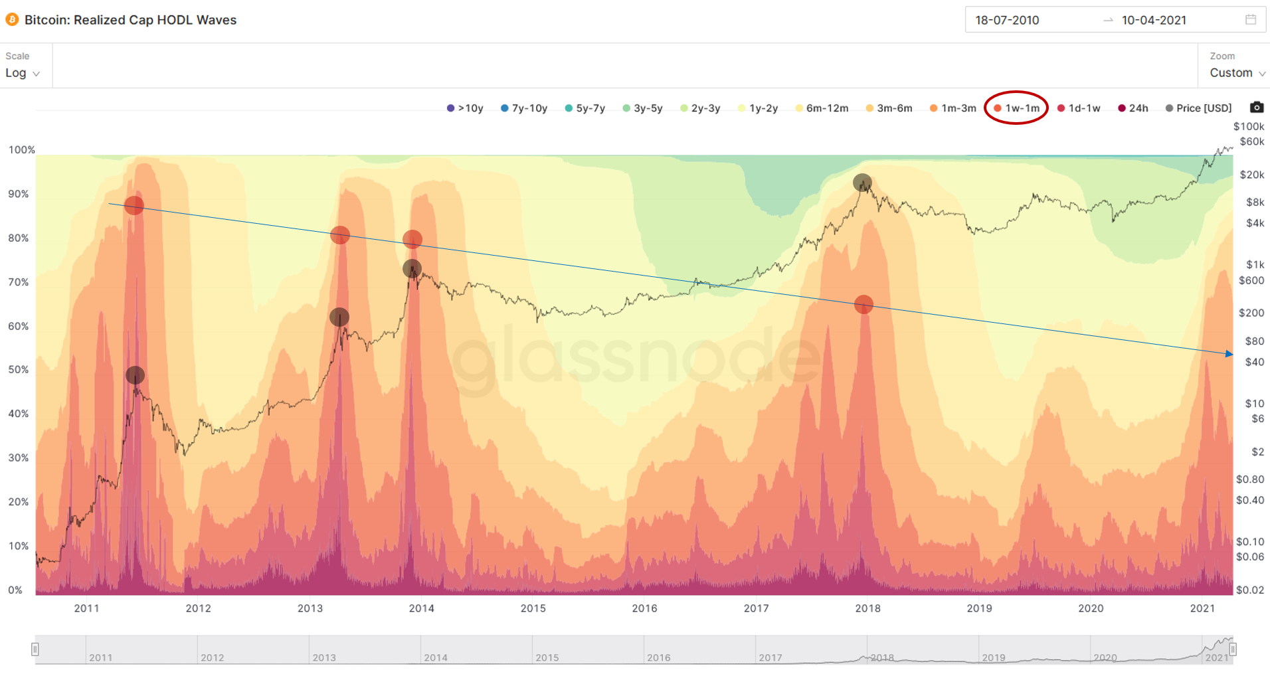This screenshot has height=676, width=1270.
Task: Hide the 7y-10y HODL wave
Action: [524, 108]
